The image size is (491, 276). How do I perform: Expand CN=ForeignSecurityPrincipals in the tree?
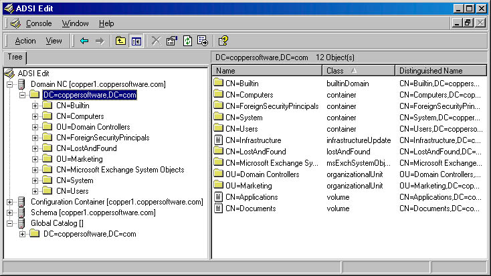pyautogui.click(x=35, y=138)
